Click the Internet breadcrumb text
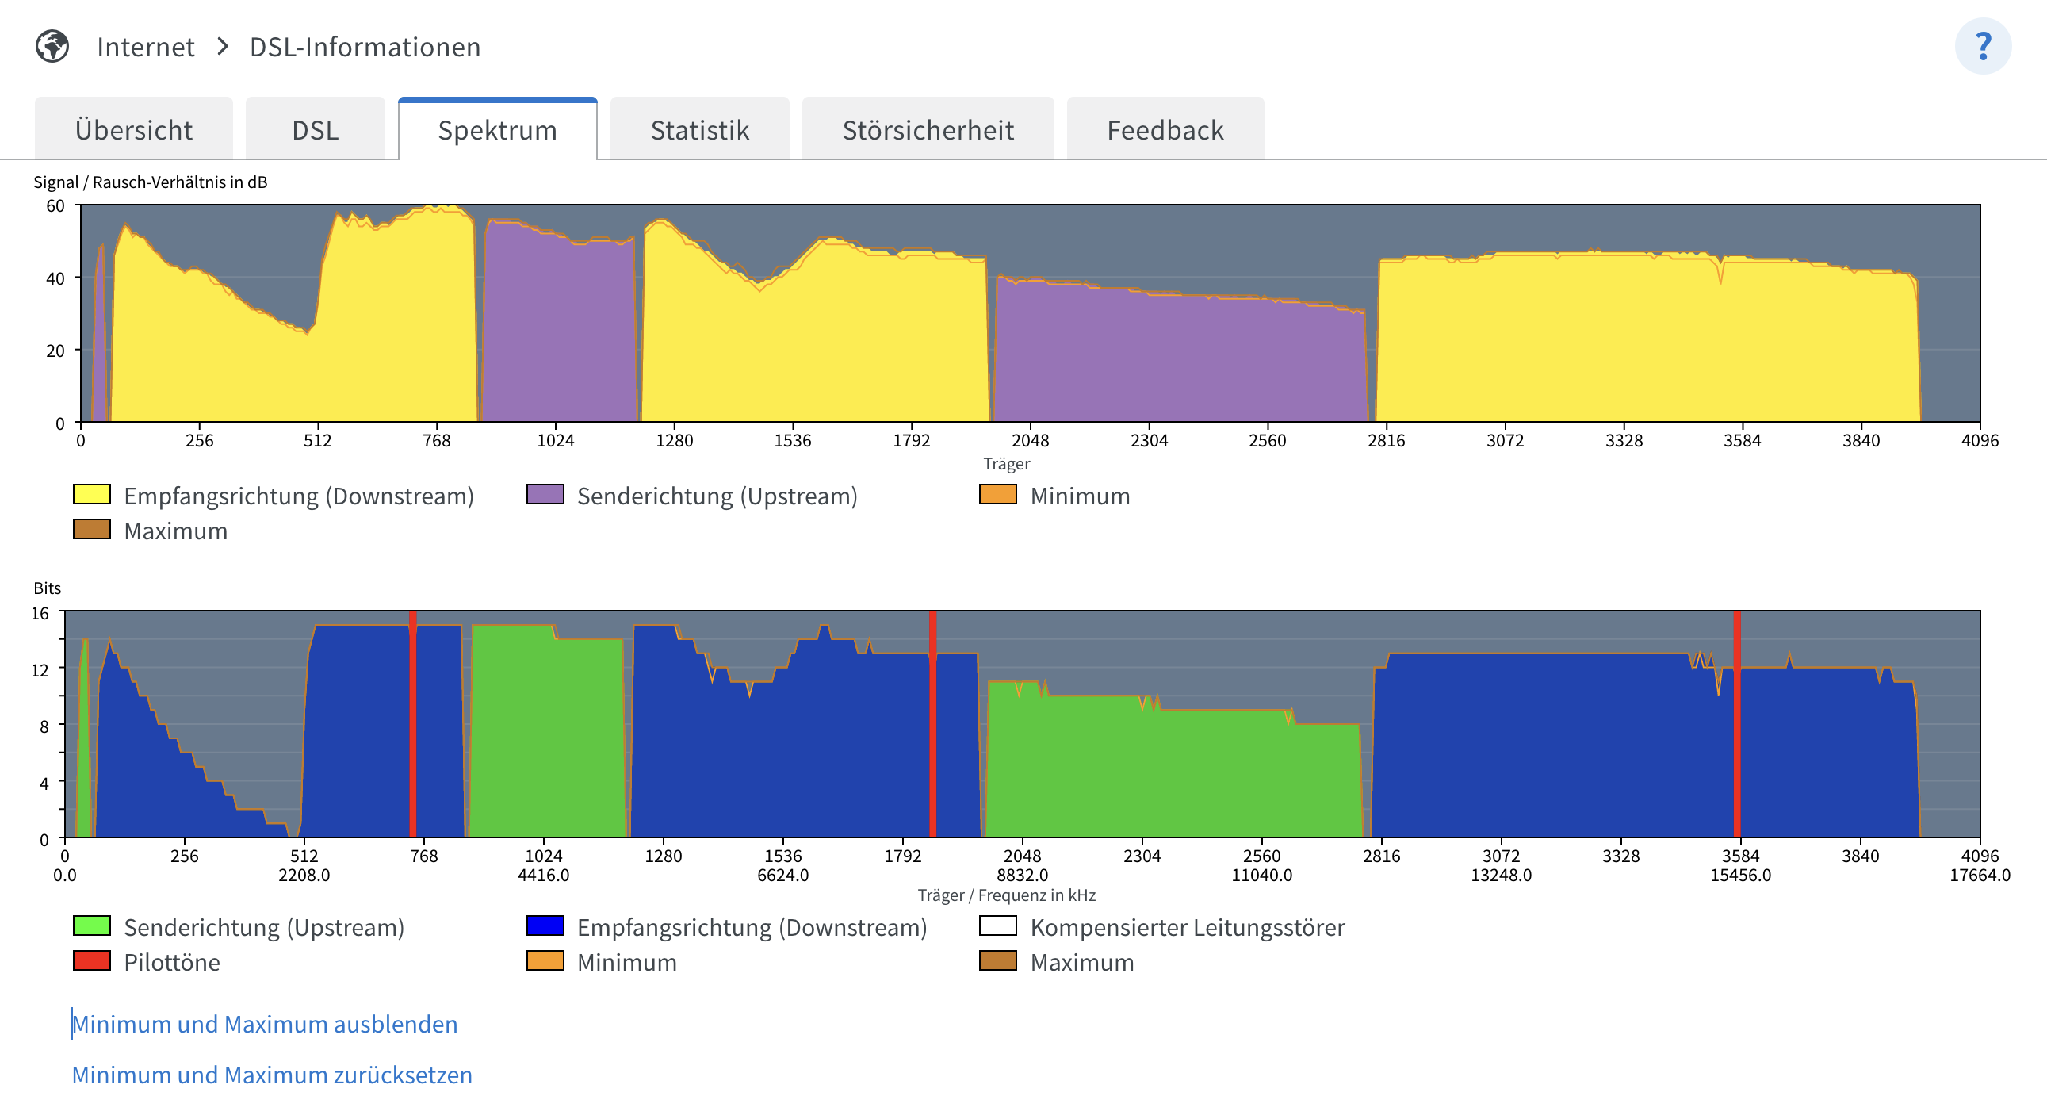 tap(145, 47)
